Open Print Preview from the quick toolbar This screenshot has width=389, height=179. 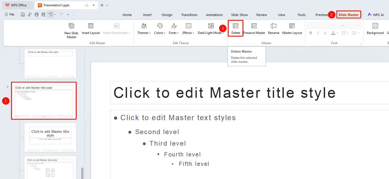pos(43,14)
